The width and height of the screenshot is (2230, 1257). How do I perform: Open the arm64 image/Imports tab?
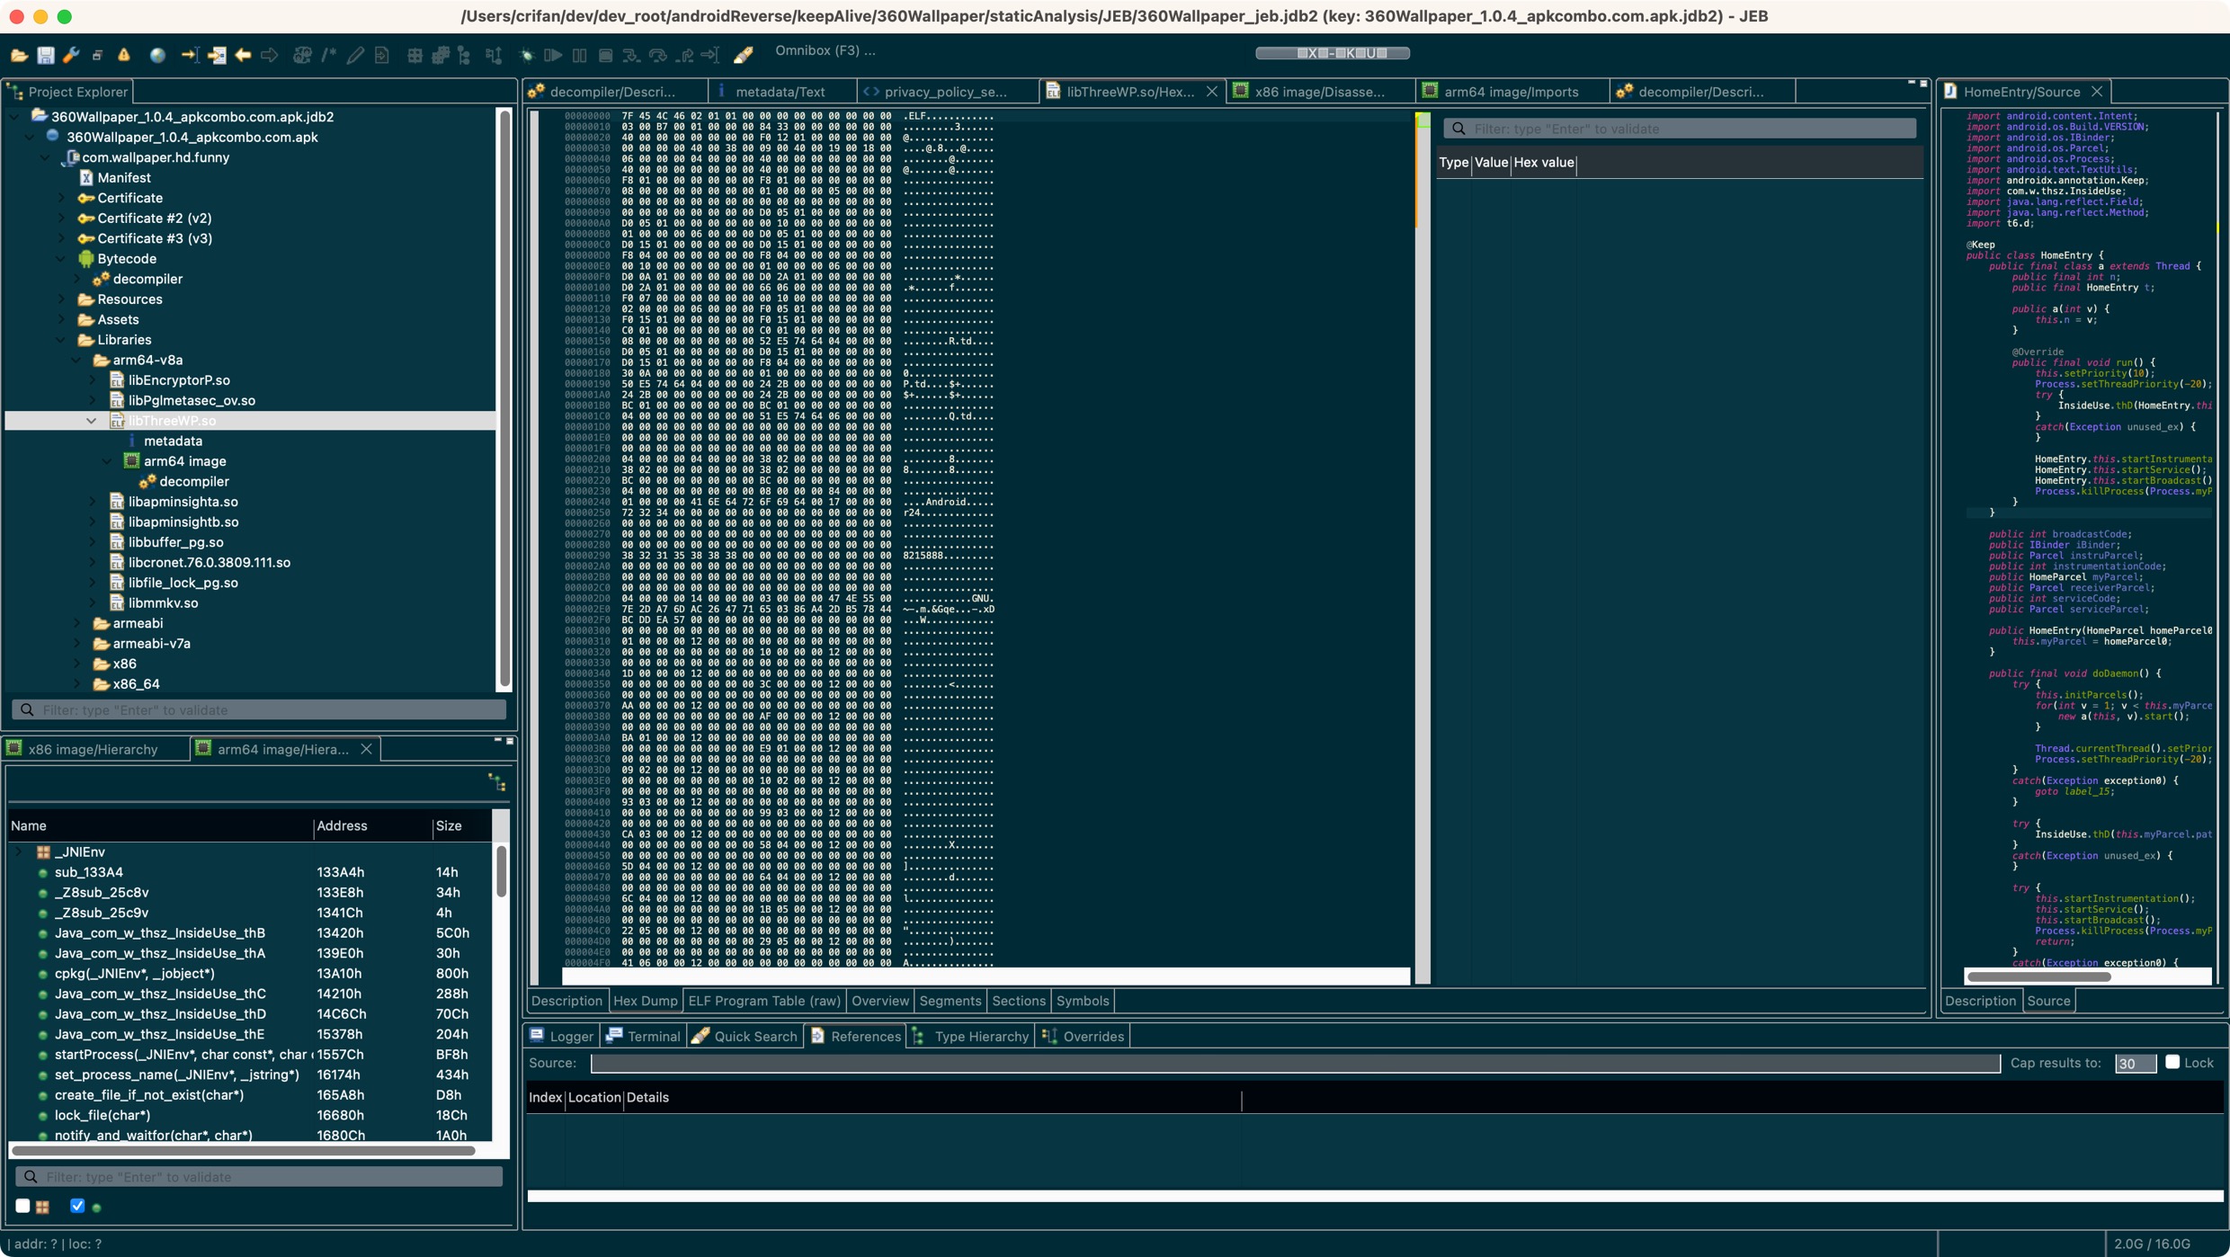point(1511,92)
